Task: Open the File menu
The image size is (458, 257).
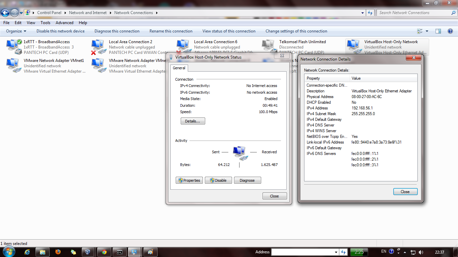Action: (x=6, y=23)
